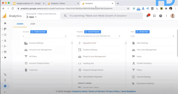
Task: Go back using browser back arrow
Action: [x=3, y=9]
